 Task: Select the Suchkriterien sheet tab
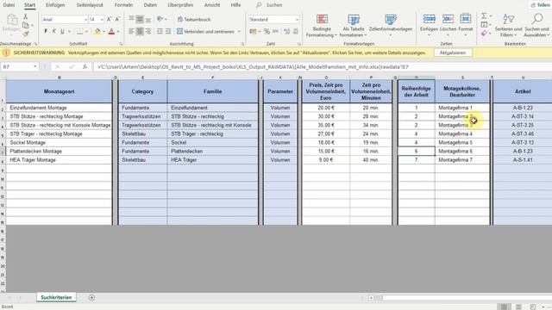tap(56, 297)
